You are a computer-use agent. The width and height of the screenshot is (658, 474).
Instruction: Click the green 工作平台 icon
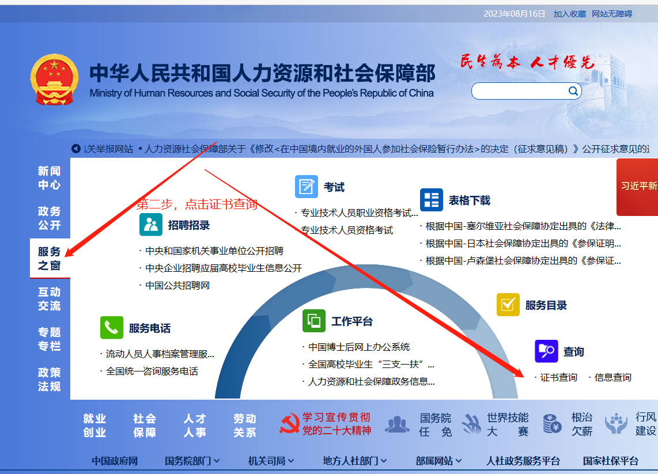[x=314, y=321]
